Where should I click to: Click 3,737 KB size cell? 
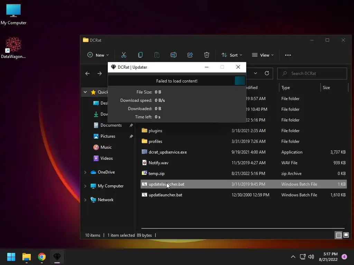338,152
